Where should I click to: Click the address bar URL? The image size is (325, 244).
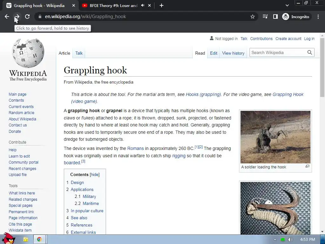pyautogui.click(x=85, y=17)
